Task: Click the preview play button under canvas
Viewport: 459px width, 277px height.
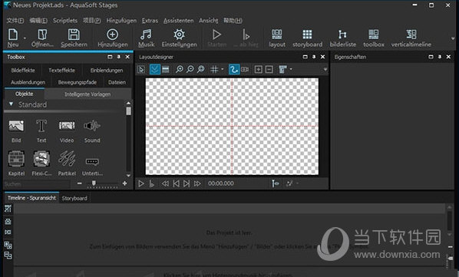Action: (x=141, y=183)
